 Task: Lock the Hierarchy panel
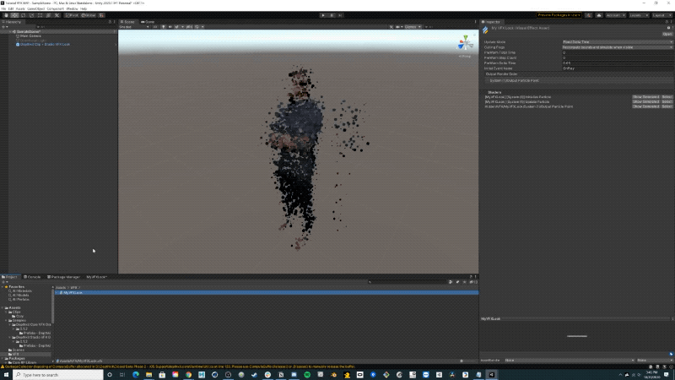point(110,22)
